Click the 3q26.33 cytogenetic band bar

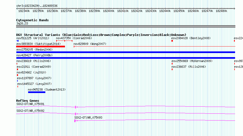pos(126,26)
